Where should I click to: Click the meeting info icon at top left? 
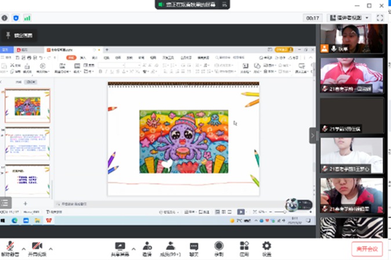coord(5,18)
